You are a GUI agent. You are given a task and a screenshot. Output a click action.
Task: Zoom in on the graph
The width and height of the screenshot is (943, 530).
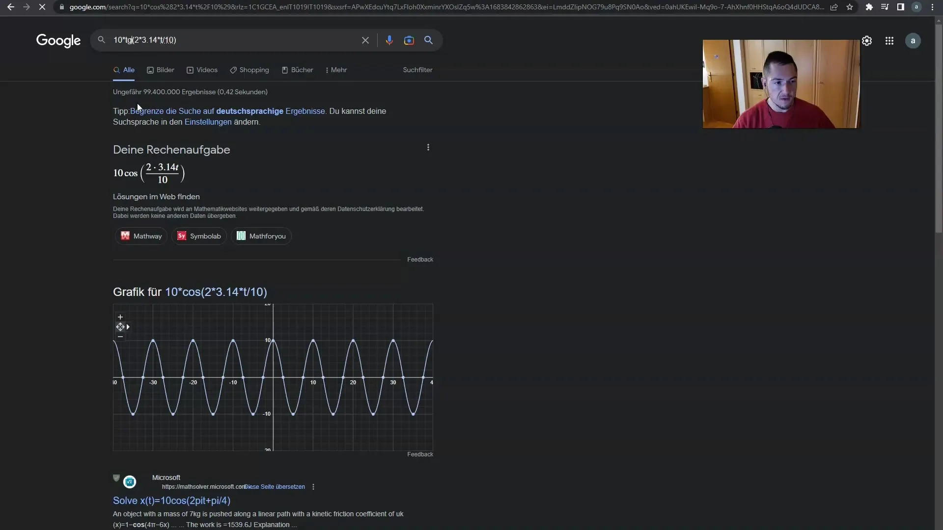tap(120, 317)
